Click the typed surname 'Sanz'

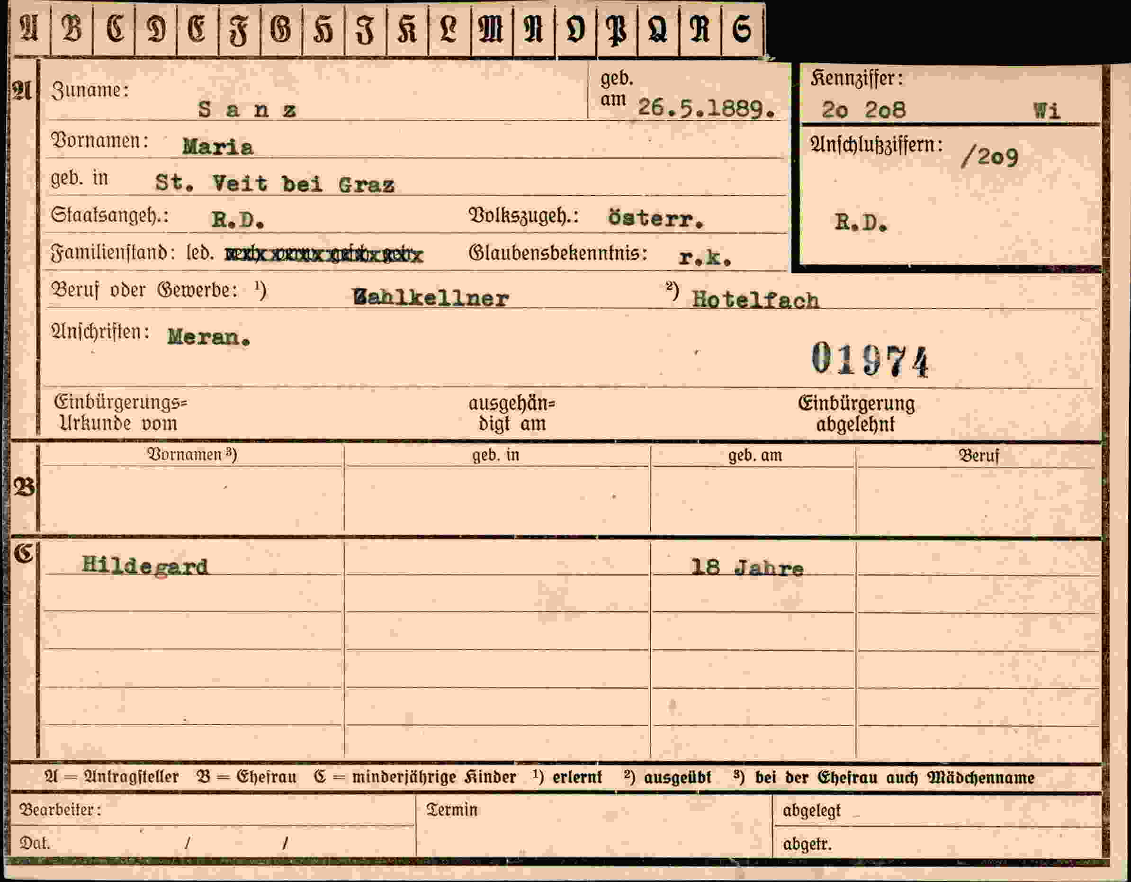pyautogui.click(x=247, y=109)
